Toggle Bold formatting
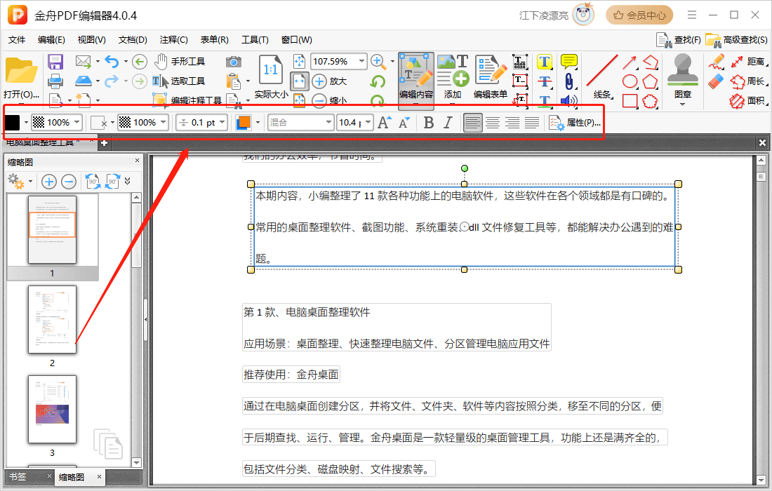Screen dimensions: 772x491 [429, 123]
